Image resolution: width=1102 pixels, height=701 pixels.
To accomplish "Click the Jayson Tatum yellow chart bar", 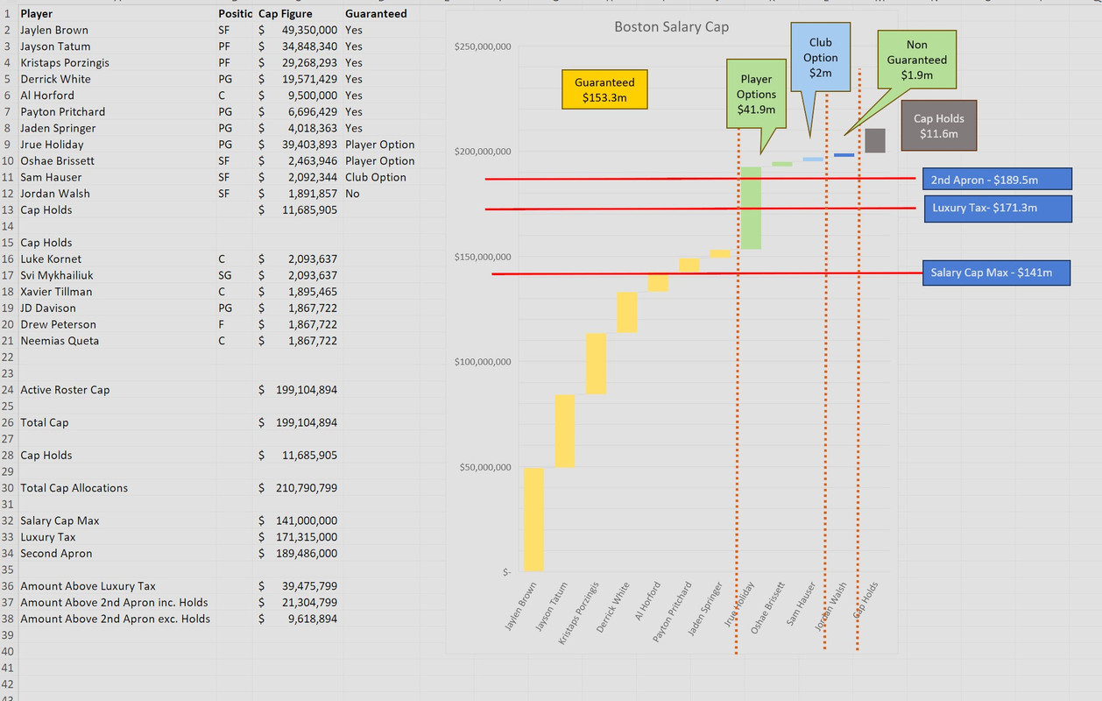I will tap(565, 431).
